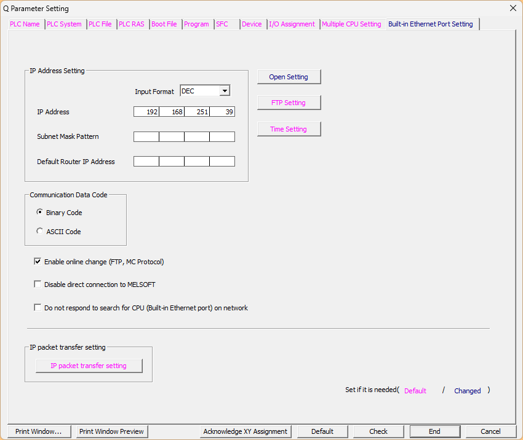Open Print Window Preview

[111, 431]
